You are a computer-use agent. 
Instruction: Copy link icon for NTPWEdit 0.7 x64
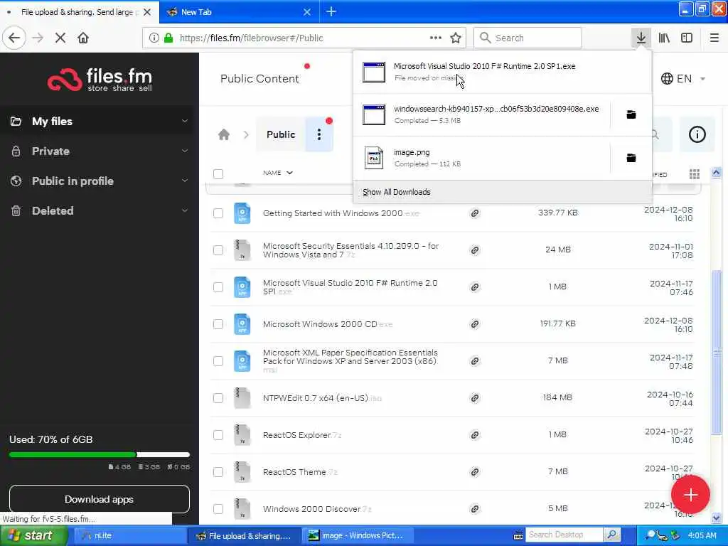coord(474,398)
